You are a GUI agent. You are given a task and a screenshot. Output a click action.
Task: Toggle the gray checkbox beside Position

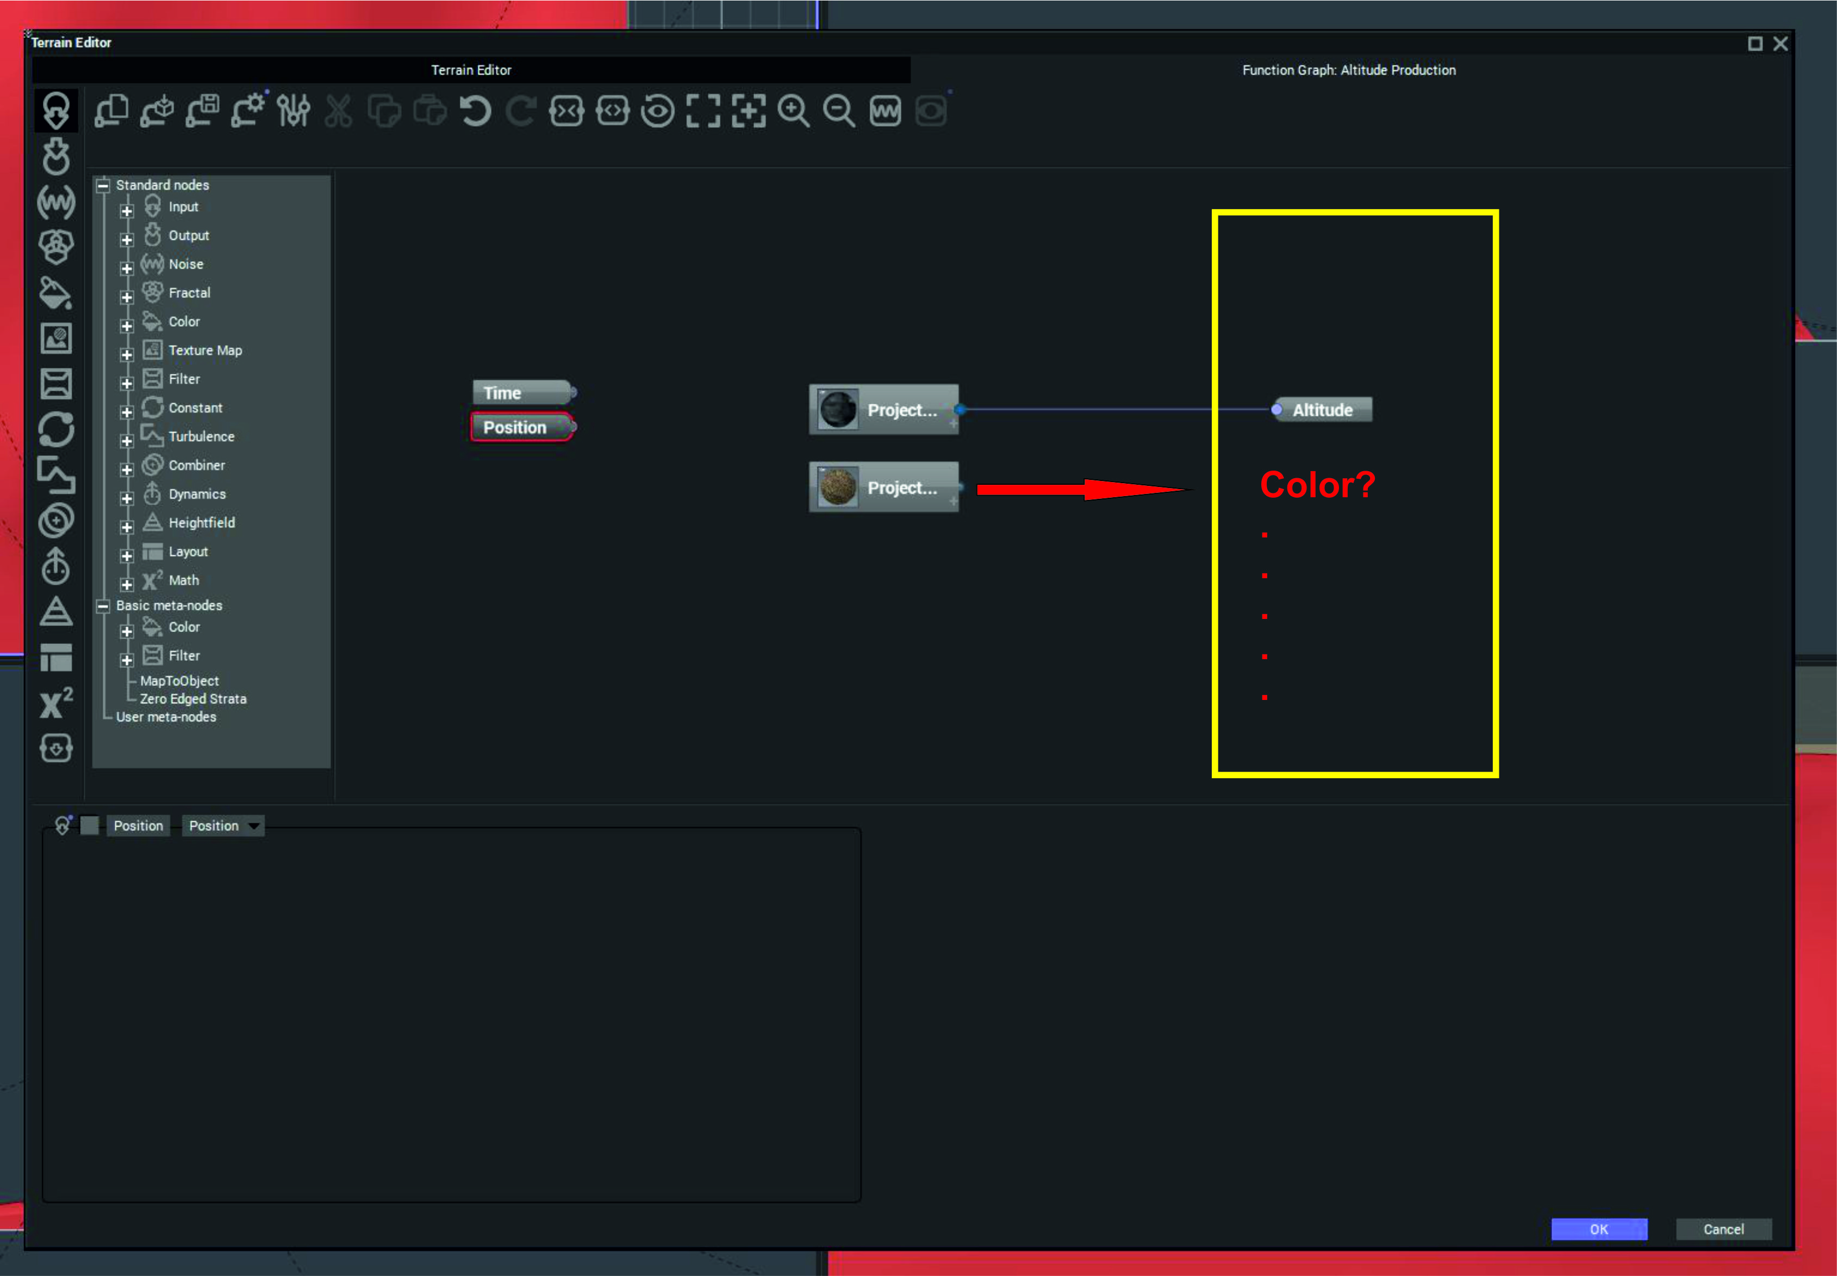tap(90, 825)
